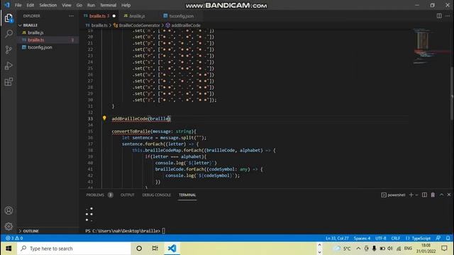Kill terminal with trash icon
Viewport: 454px width, 255px height.
click(433, 195)
